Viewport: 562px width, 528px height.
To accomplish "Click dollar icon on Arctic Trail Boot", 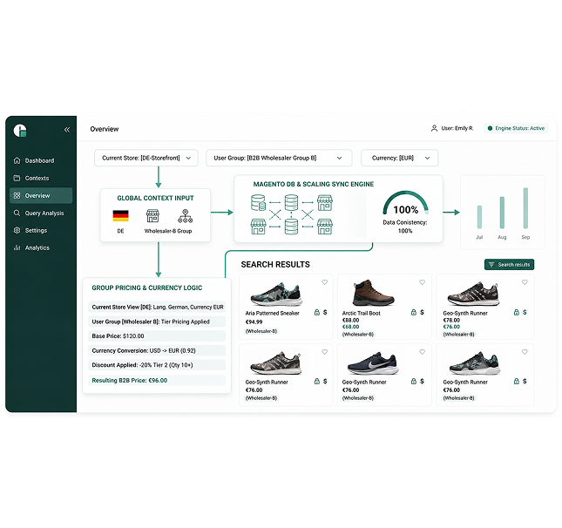I will [422, 312].
